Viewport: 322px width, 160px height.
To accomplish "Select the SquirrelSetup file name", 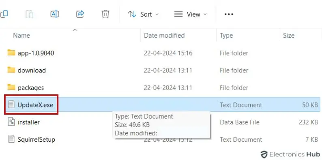I will pyautogui.click(x=36, y=140).
